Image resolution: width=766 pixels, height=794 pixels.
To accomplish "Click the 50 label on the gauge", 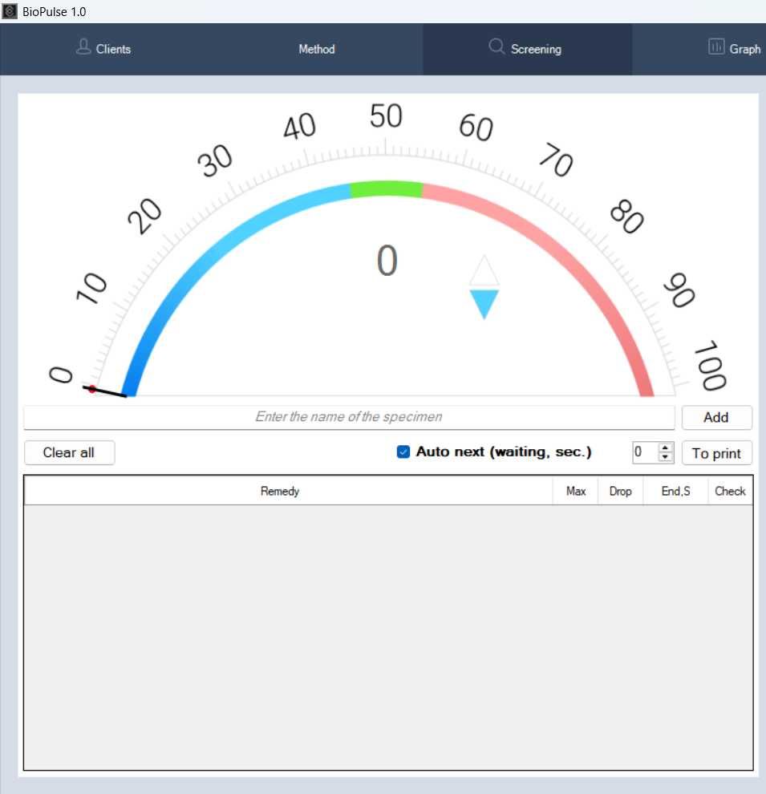I will 386,116.
